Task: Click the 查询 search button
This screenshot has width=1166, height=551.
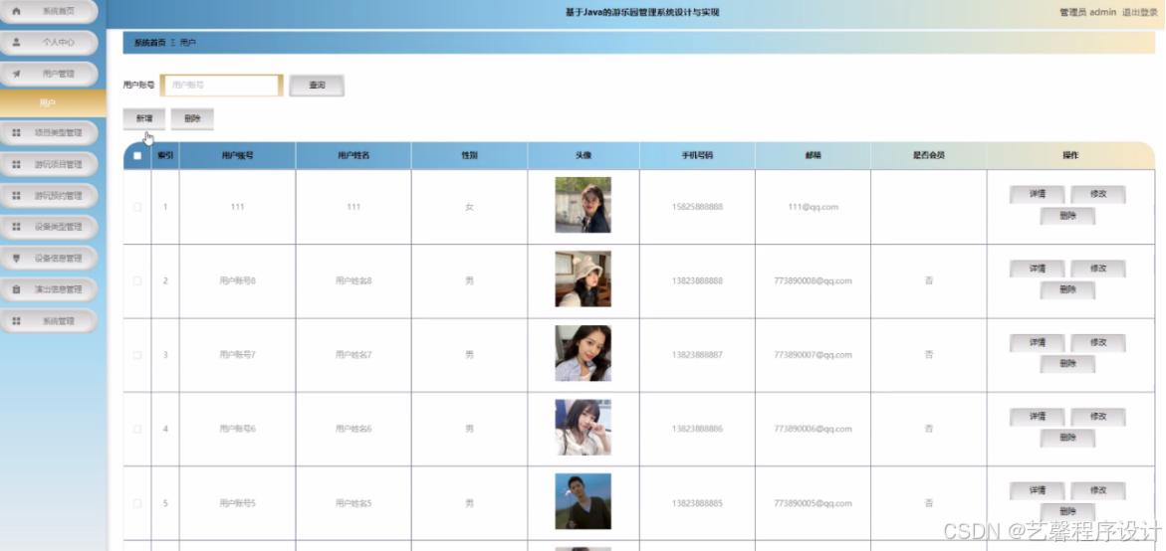Action: pos(317,86)
